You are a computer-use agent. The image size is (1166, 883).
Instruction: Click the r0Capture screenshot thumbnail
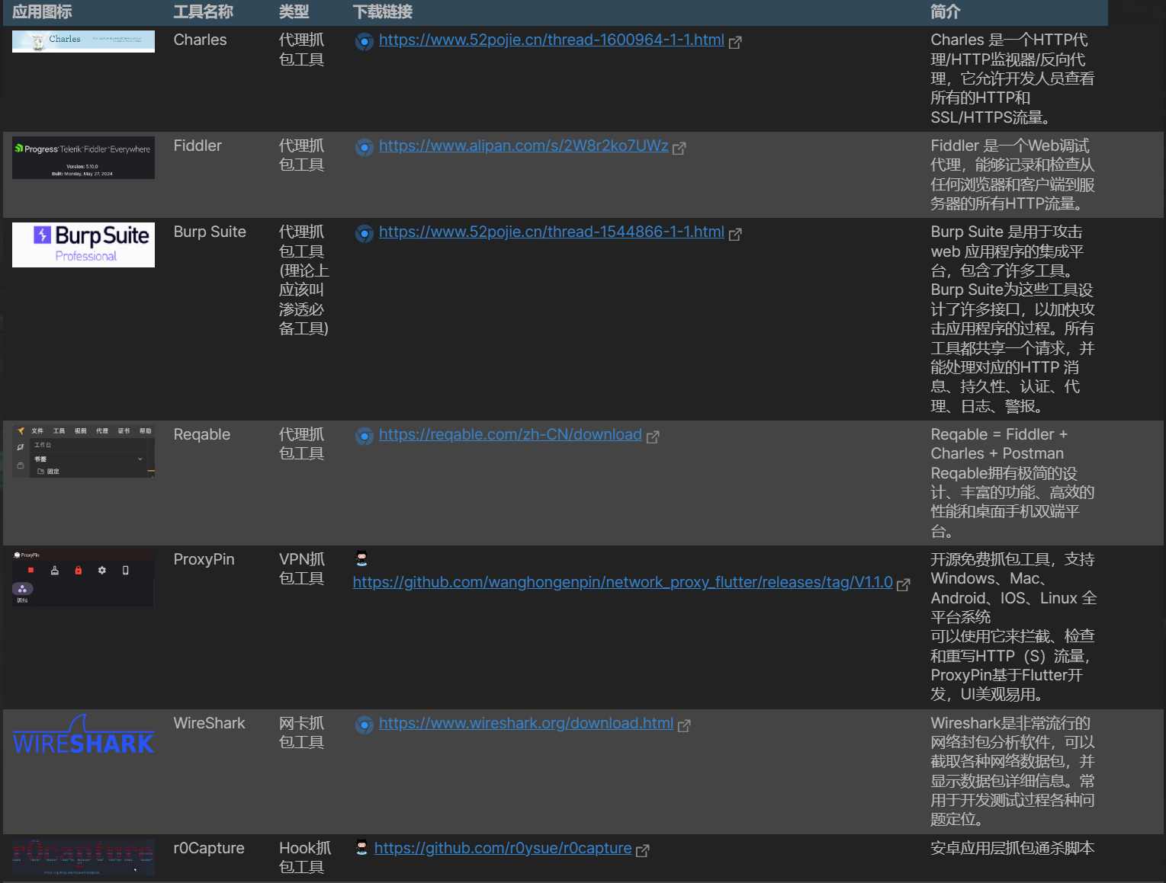click(x=83, y=857)
